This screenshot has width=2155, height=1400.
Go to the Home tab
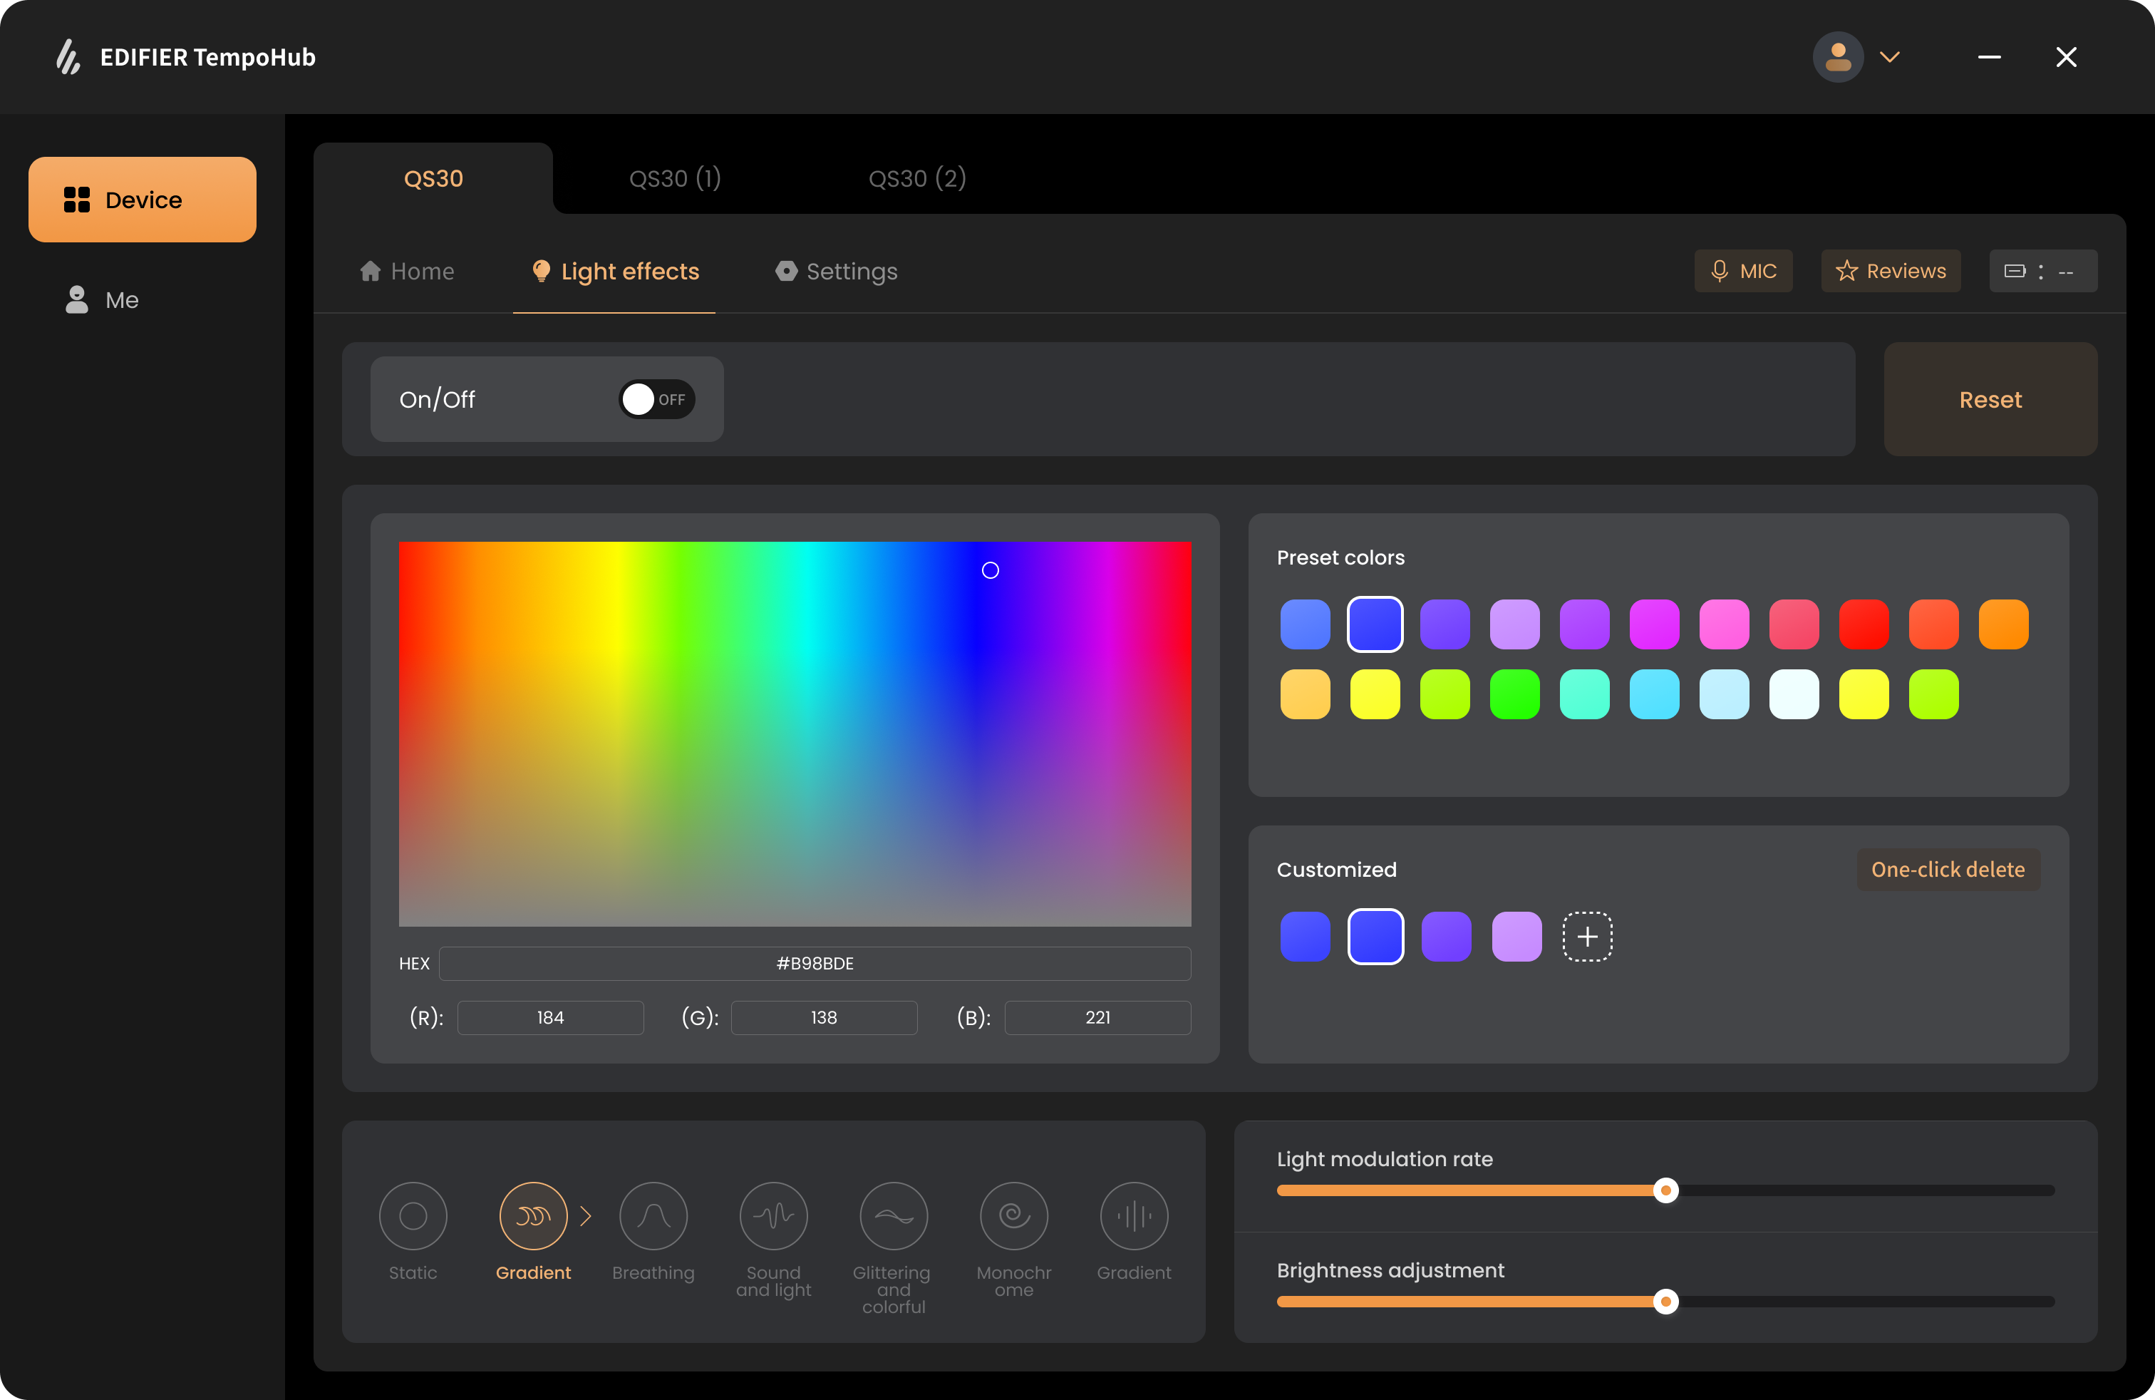[406, 272]
